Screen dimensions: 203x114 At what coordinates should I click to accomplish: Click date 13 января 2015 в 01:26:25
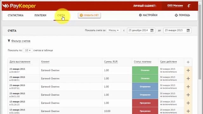click(17, 103)
